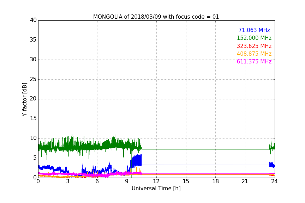Click the x-axis tick value 24
Viewport: 305px width, 203px height.
(274, 182)
